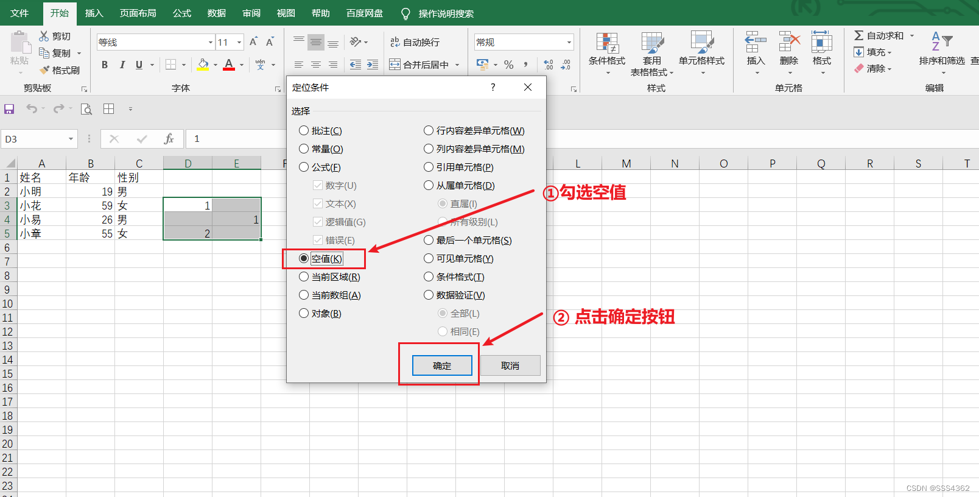Apply comma style number format
The height and width of the screenshot is (497, 979).
point(525,65)
